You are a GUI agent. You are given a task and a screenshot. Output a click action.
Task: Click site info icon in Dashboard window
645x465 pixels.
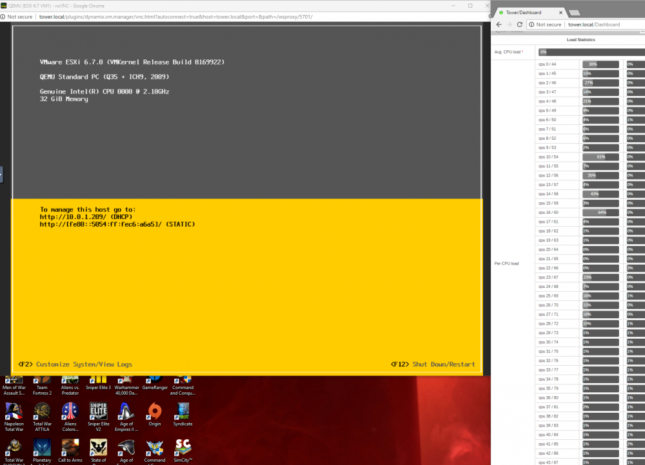[x=531, y=24]
